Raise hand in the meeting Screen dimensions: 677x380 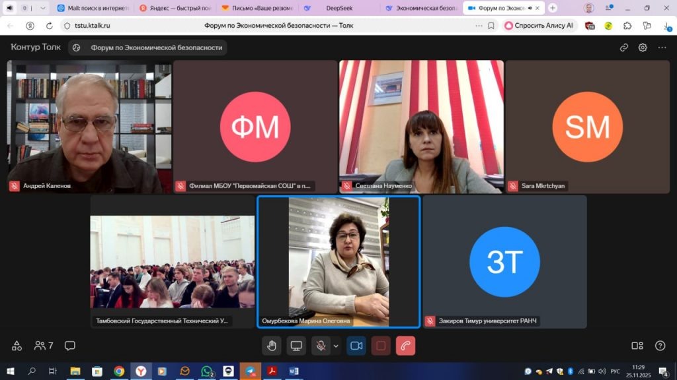point(272,346)
